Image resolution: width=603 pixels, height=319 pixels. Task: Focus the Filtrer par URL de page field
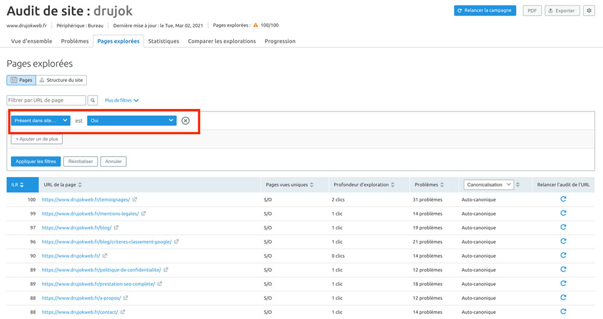[46, 100]
